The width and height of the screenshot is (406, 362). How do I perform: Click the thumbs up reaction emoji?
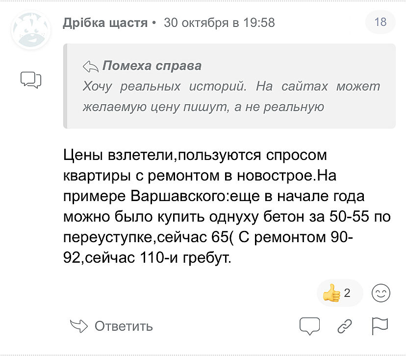pyautogui.click(x=331, y=293)
